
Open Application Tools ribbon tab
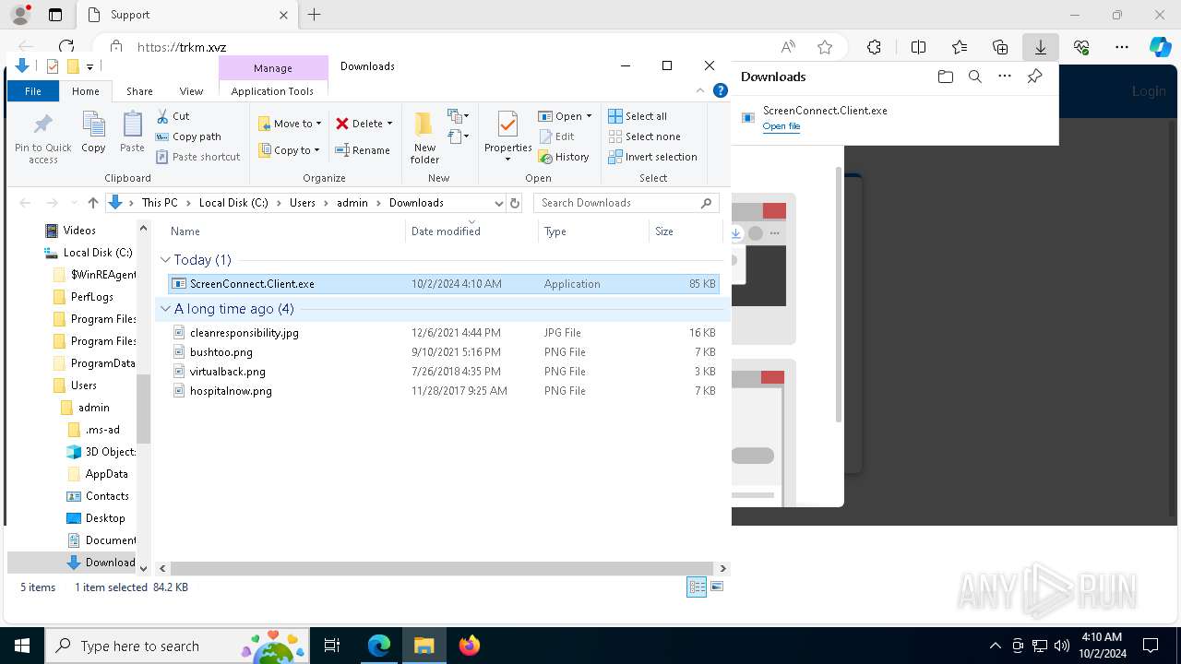(272, 91)
